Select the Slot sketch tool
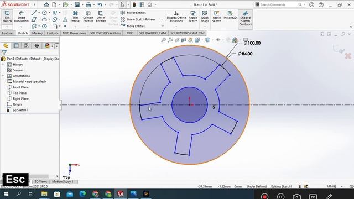 (34, 26)
